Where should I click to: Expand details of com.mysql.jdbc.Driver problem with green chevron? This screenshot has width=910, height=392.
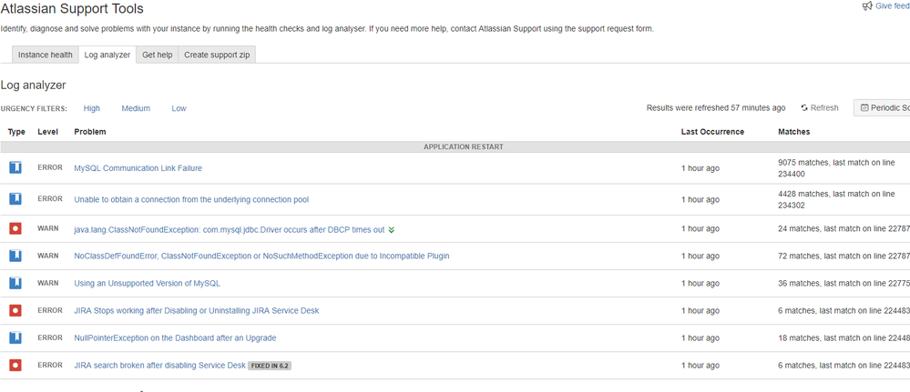(391, 229)
